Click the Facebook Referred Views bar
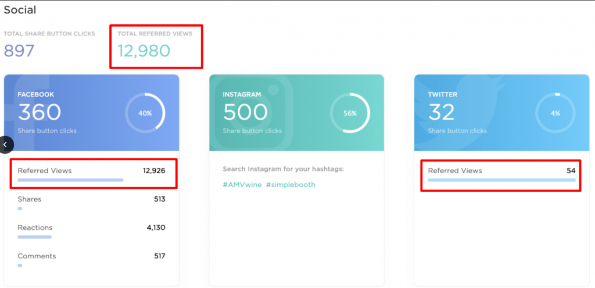The height and width of the screenshot is (288, 595). click(x=70, y=180)
